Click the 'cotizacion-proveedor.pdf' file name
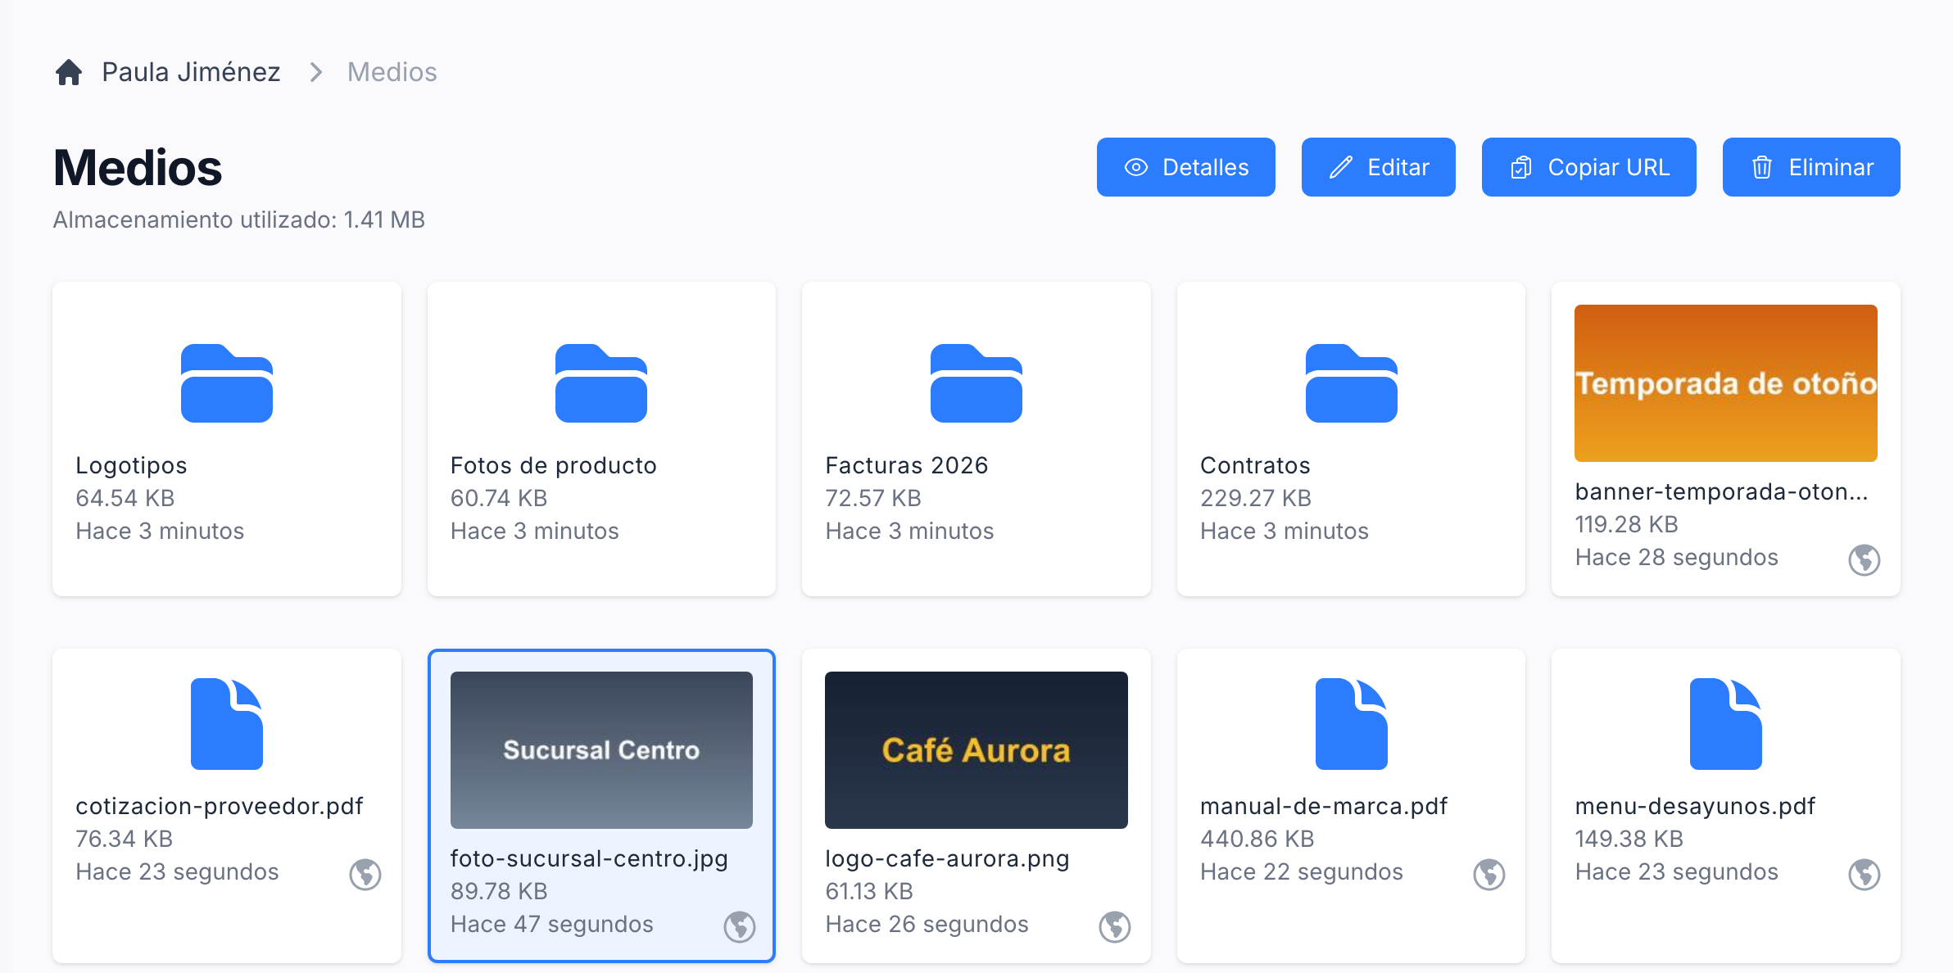1953x973 pixels. 219,806
